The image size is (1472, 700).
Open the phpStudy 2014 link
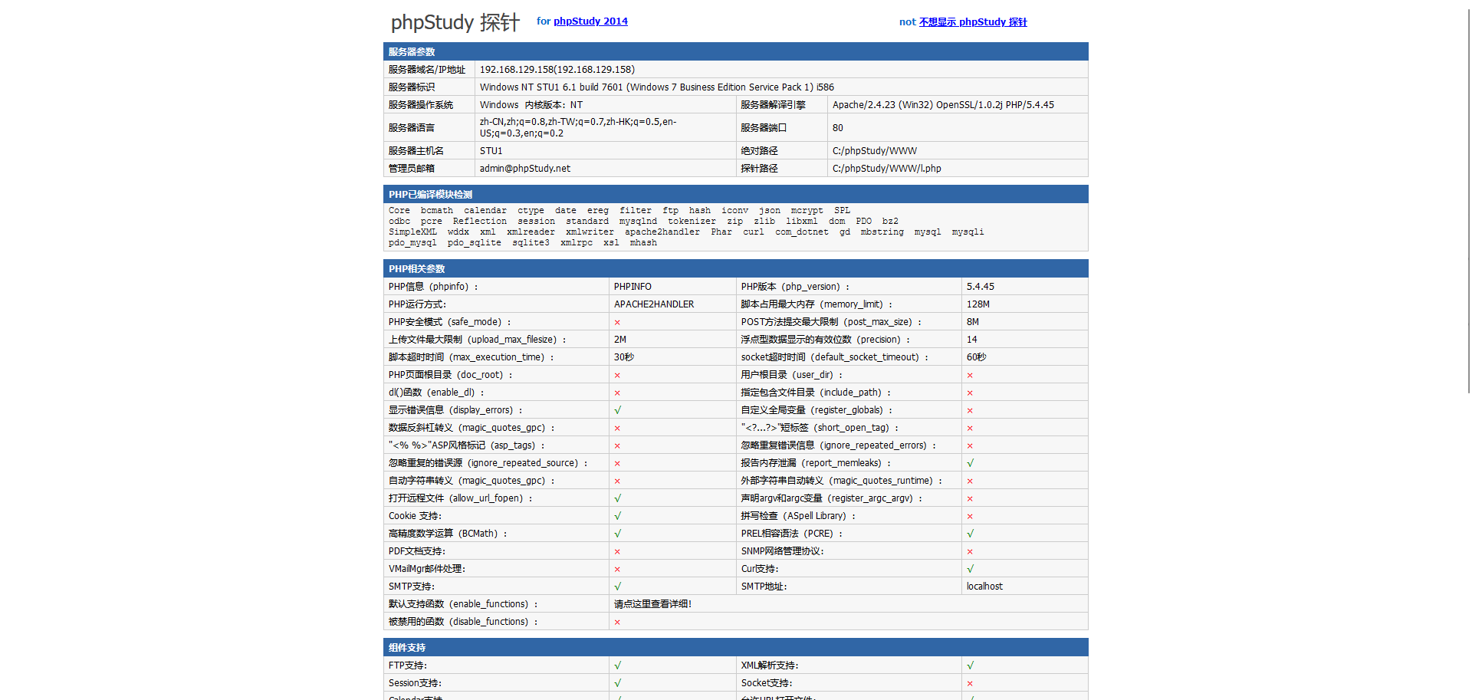pyautogui.click(x=590, y=21)
